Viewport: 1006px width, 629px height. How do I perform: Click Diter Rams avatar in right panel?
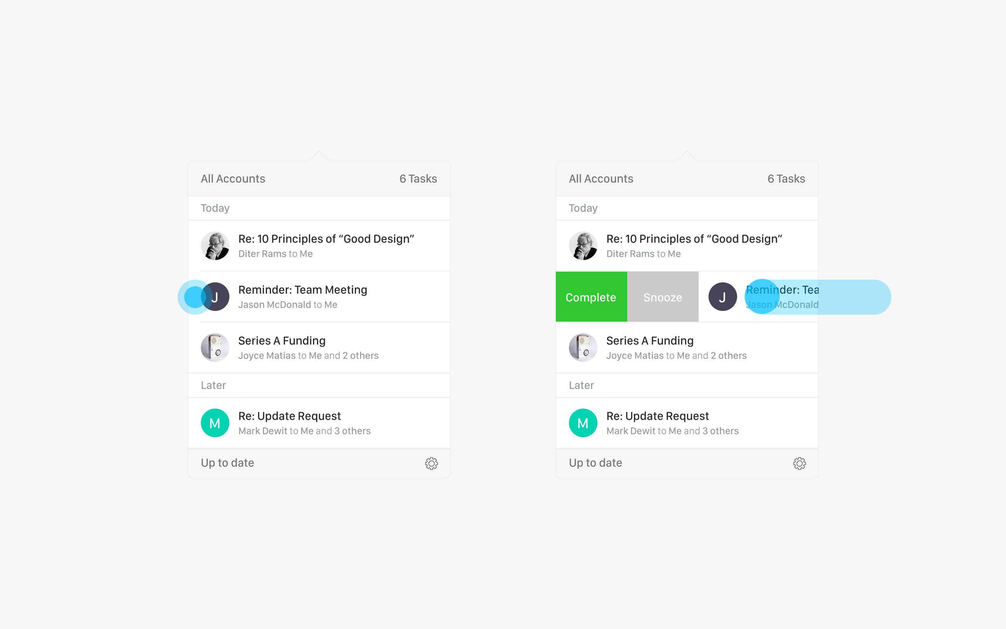click(583, 246)
